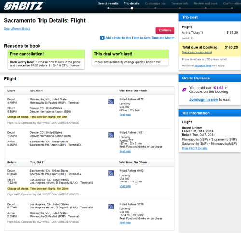Image resolution: width=241 pixels, height=233 pixels.
Task: Click the Free cancellation! banner
Action: [x=46, y=54]
